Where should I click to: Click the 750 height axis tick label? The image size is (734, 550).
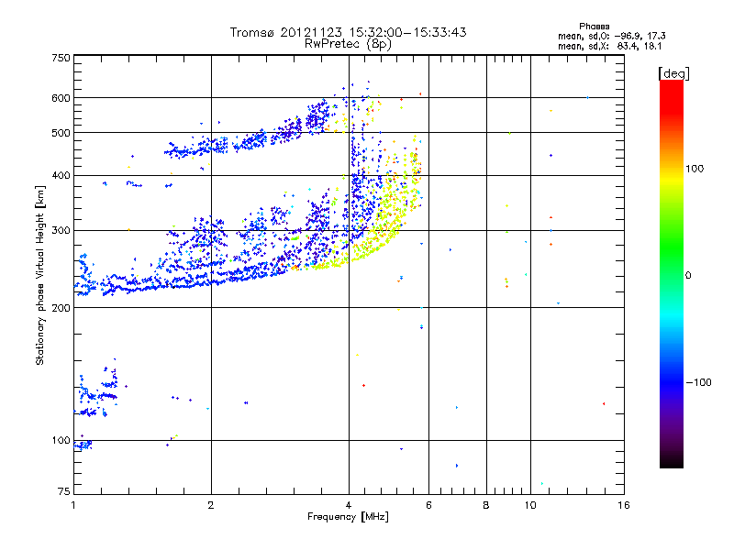click(61, 58)
